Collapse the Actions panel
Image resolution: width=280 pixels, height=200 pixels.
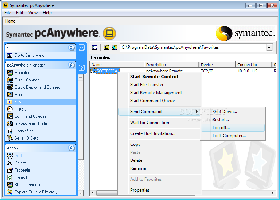tap(71, 148)
